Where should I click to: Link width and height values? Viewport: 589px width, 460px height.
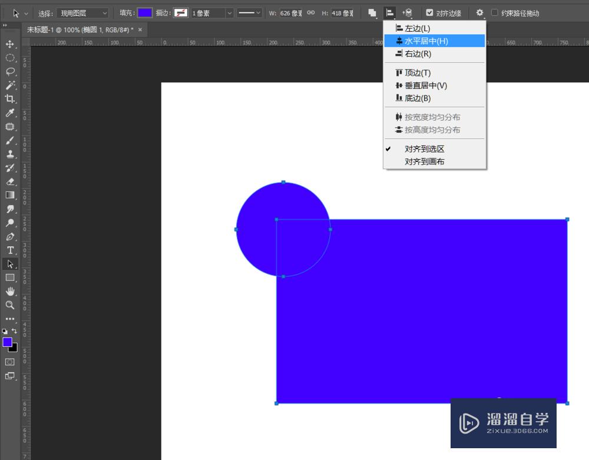click(x=310, y=13)
